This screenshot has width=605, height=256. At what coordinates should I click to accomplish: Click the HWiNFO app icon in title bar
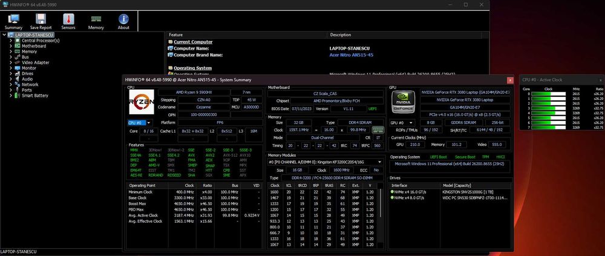point(5,4)
